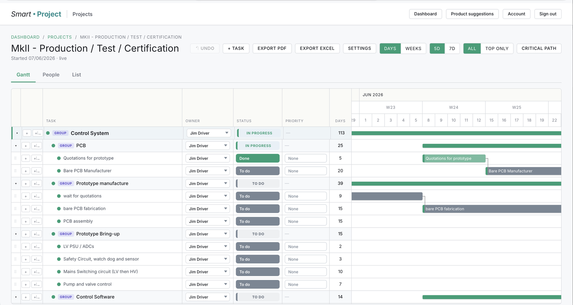The height and width of the screenshot is (305, 573).
Task: Click plus icon beside wait for quotations
Action: pyautogui.click(x=26, y=196)
